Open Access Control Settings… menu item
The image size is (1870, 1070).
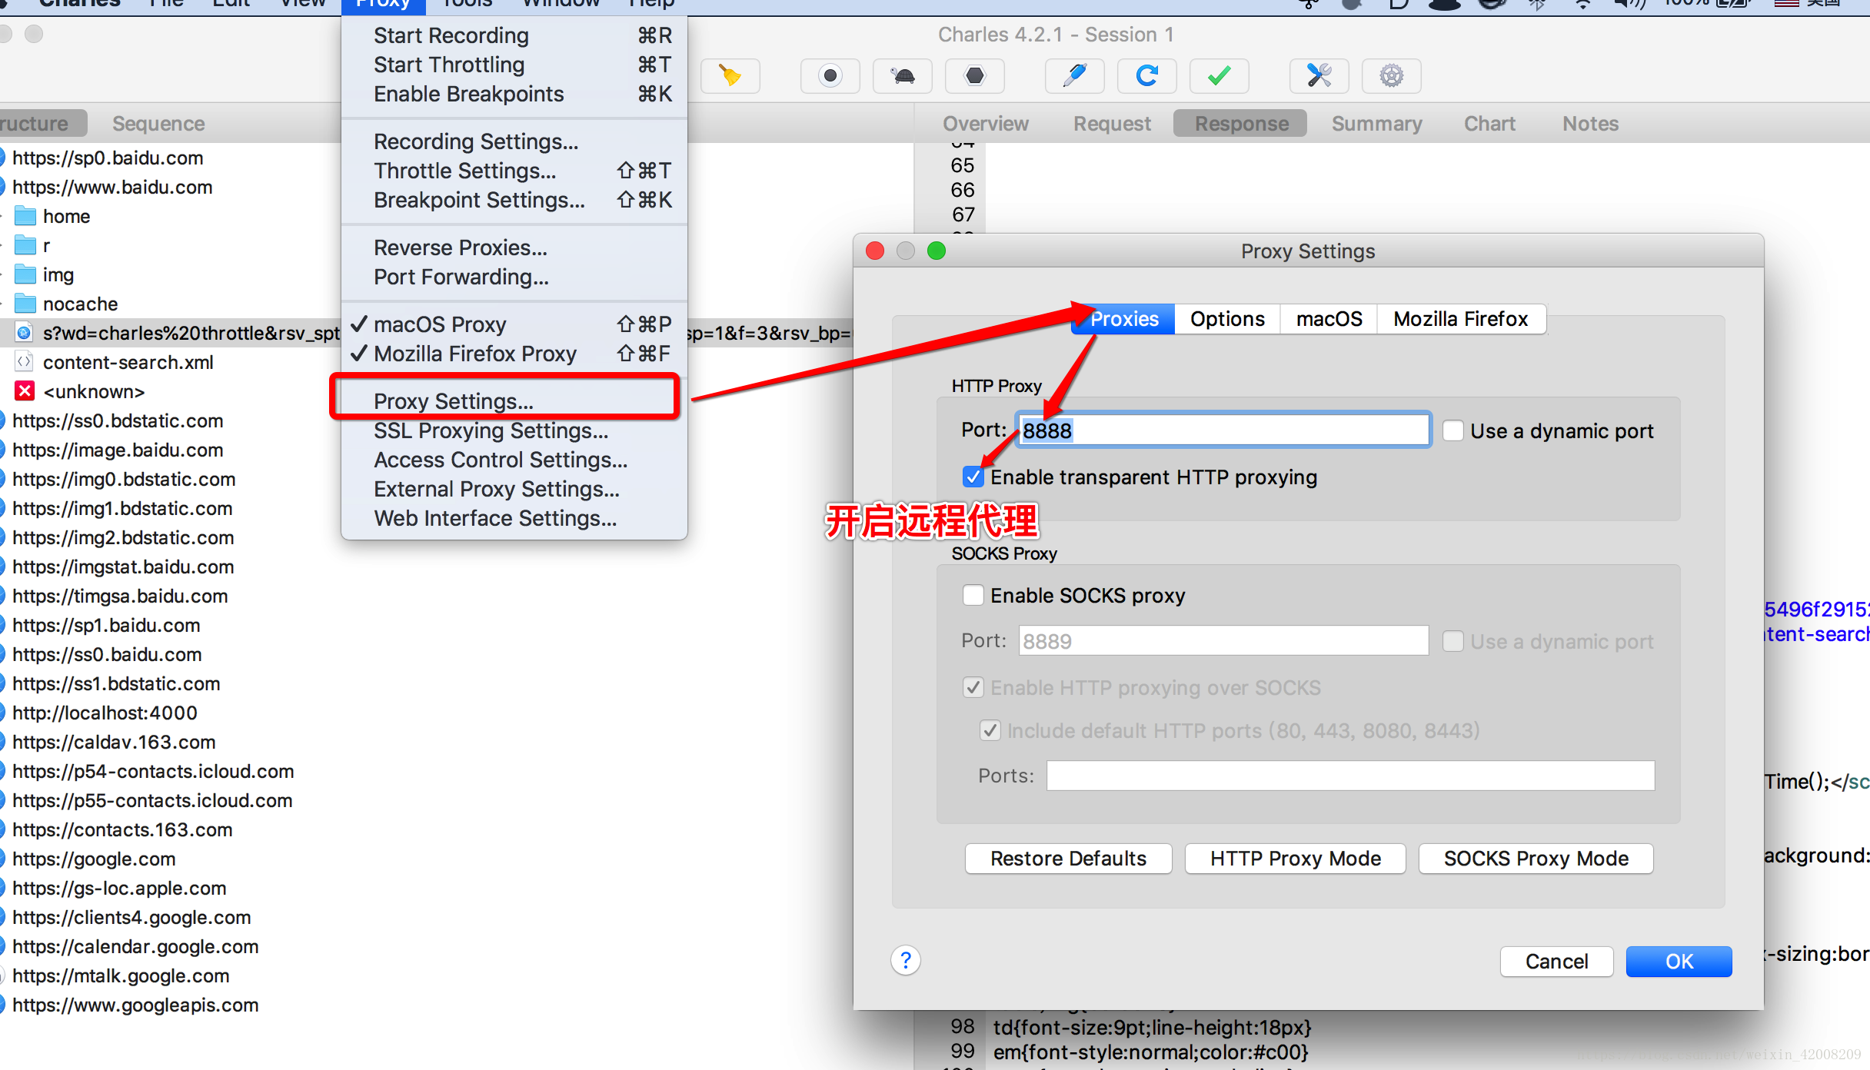click(514, 460)
